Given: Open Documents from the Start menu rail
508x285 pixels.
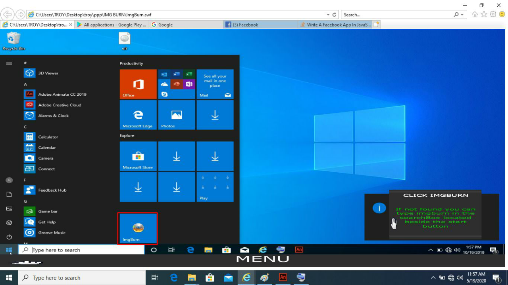Looking at the screenshot, I should 9,194.
